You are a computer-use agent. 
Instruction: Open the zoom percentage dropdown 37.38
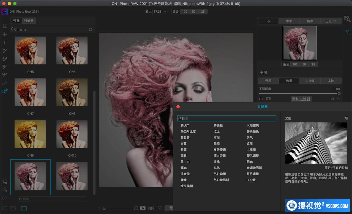[x=160, y=12]
